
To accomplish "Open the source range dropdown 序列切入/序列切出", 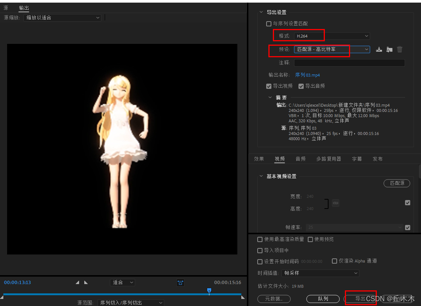I will point(130,303).
